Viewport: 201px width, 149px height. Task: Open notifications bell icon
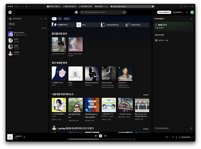click(x=187, y=12)
